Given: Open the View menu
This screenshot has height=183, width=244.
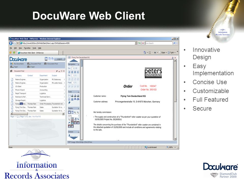Looking at the screenshot, I should (20, 48).
